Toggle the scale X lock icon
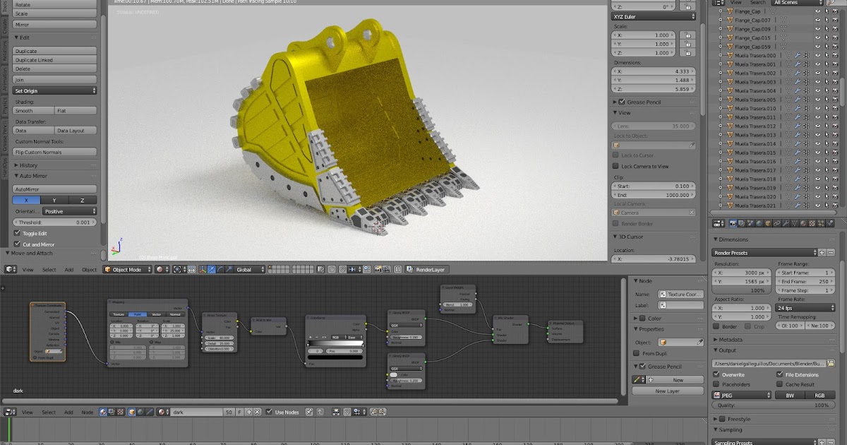The image size is (847, 445). pyautogui.click(x=689, y=35)
